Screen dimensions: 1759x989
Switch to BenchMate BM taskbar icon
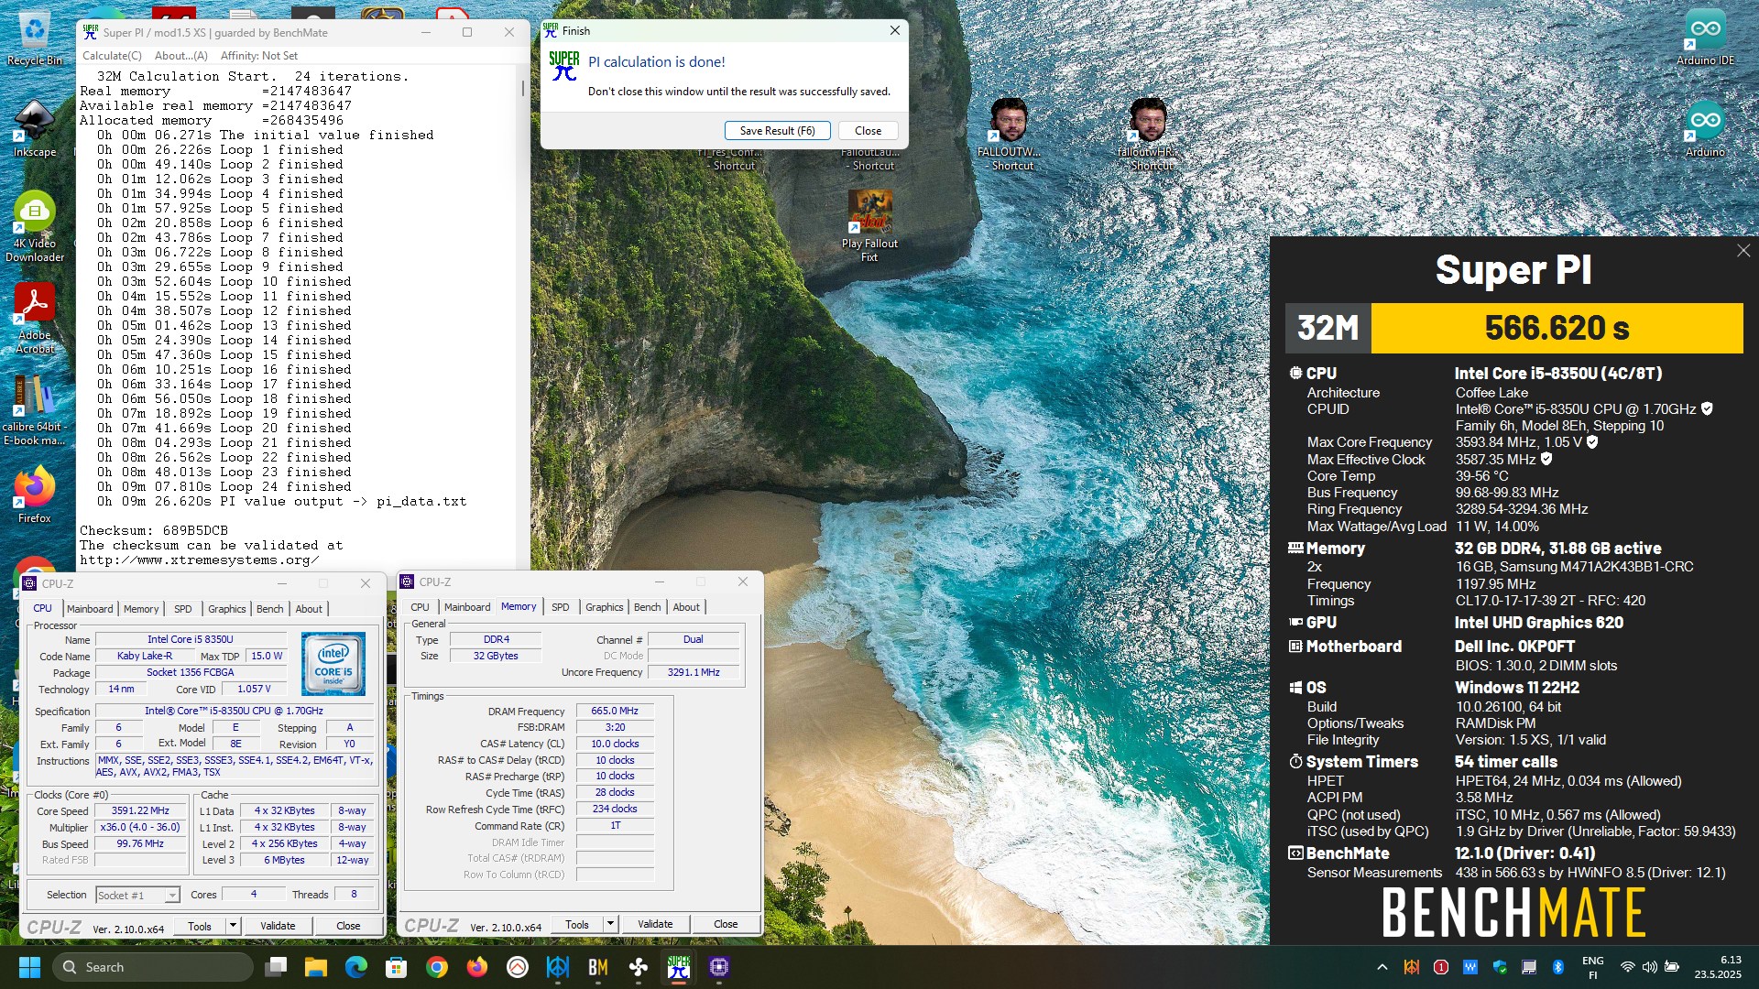click(598, 967)
